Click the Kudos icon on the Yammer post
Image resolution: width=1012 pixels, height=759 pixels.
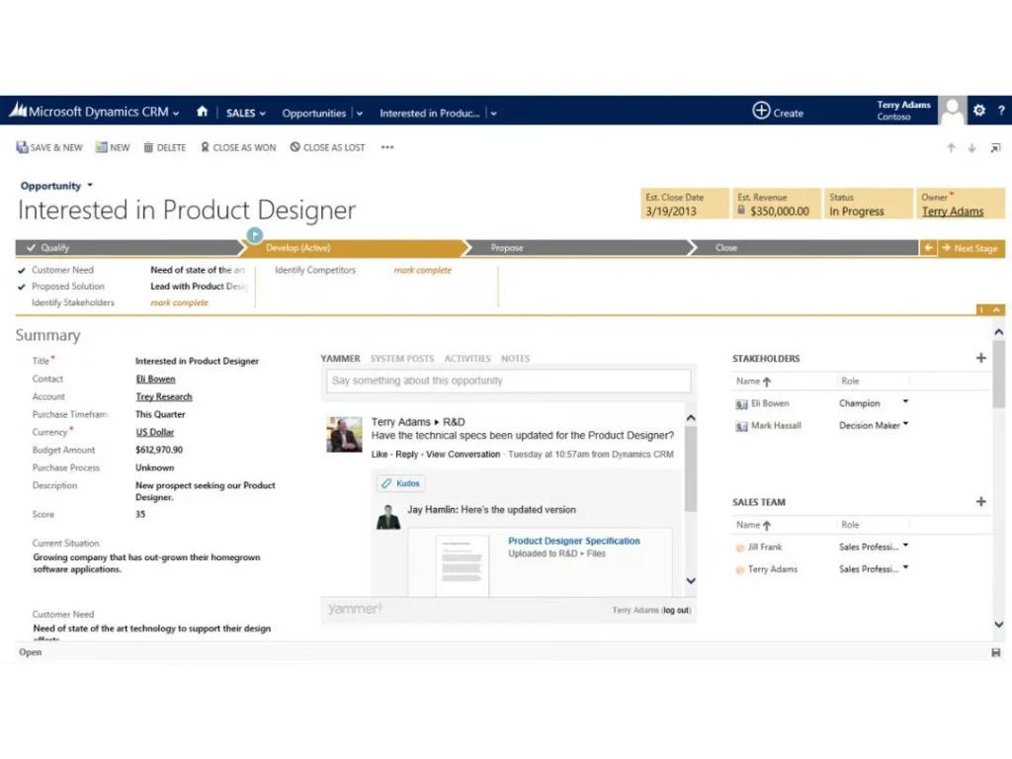pos(399,483)
